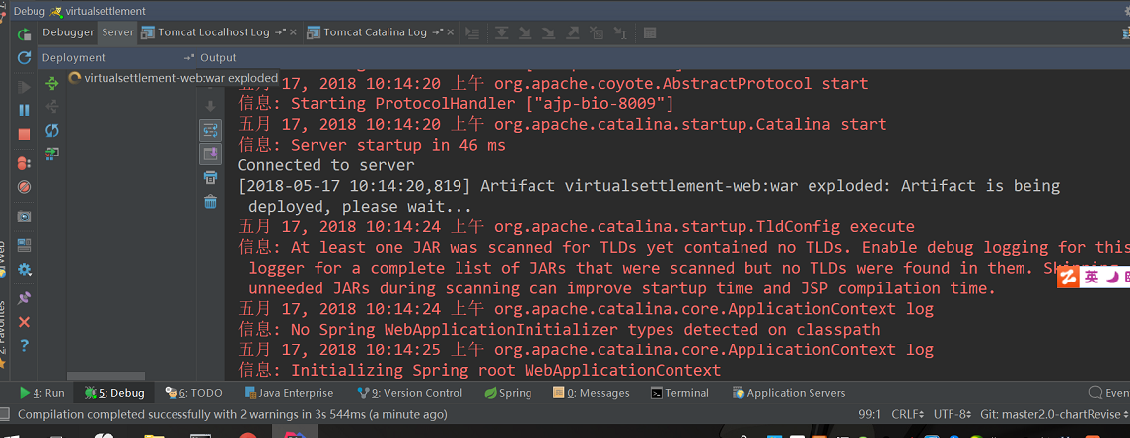Click the Restore Layout icon
Screen dimensions: 1130x438
click(24, 245)
